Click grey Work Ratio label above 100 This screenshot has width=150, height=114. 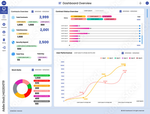42,101
